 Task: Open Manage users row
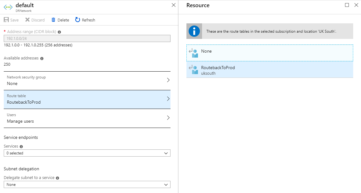(87, 118)
